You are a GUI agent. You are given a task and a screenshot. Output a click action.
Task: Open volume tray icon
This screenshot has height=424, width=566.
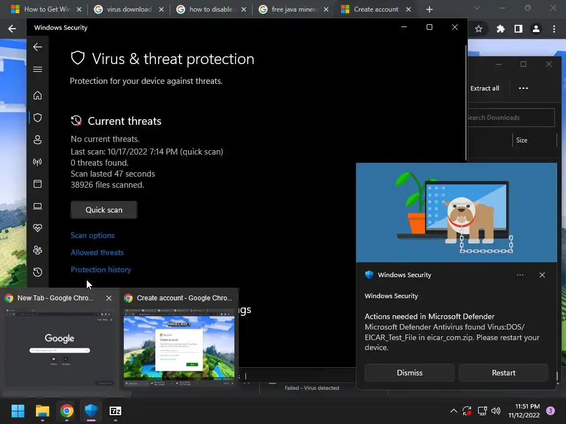[496, 411]
